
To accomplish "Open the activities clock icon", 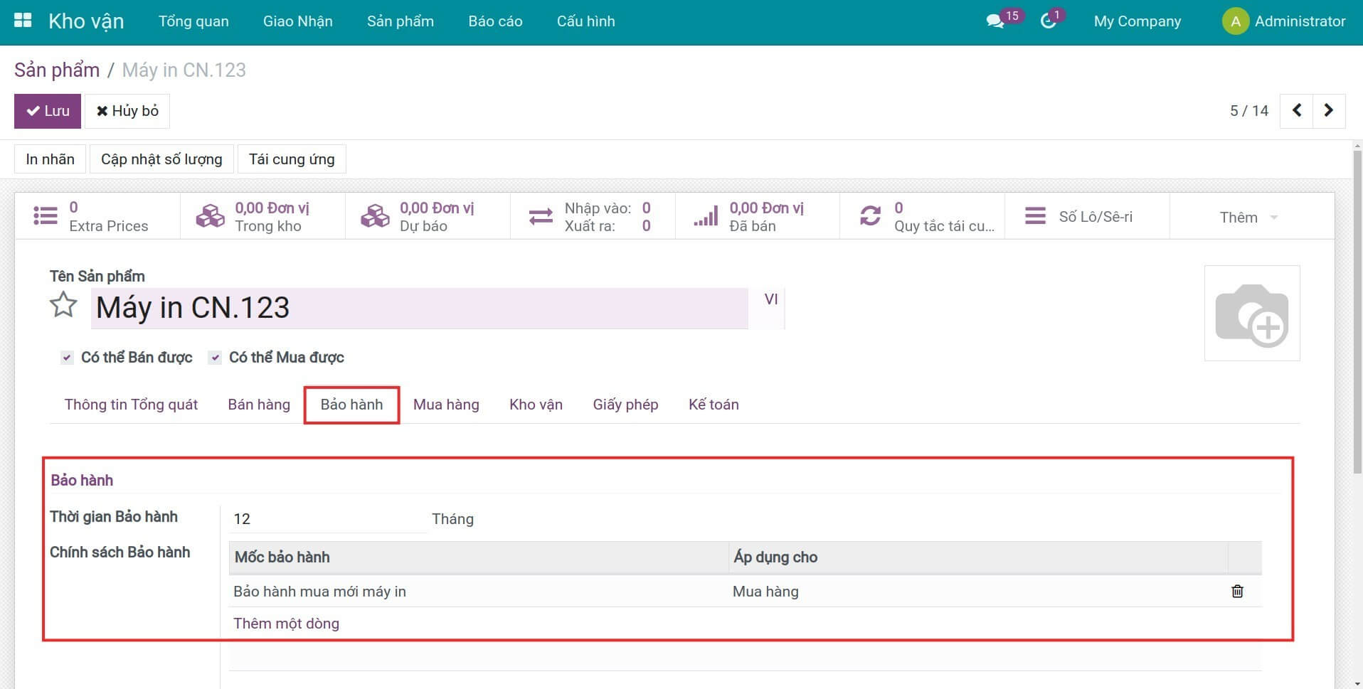I will 1047,21.
